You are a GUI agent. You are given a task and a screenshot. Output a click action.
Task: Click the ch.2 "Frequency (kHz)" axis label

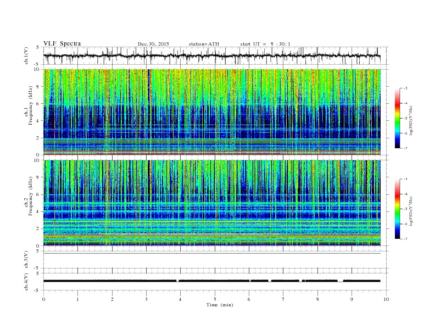[31, 196]
